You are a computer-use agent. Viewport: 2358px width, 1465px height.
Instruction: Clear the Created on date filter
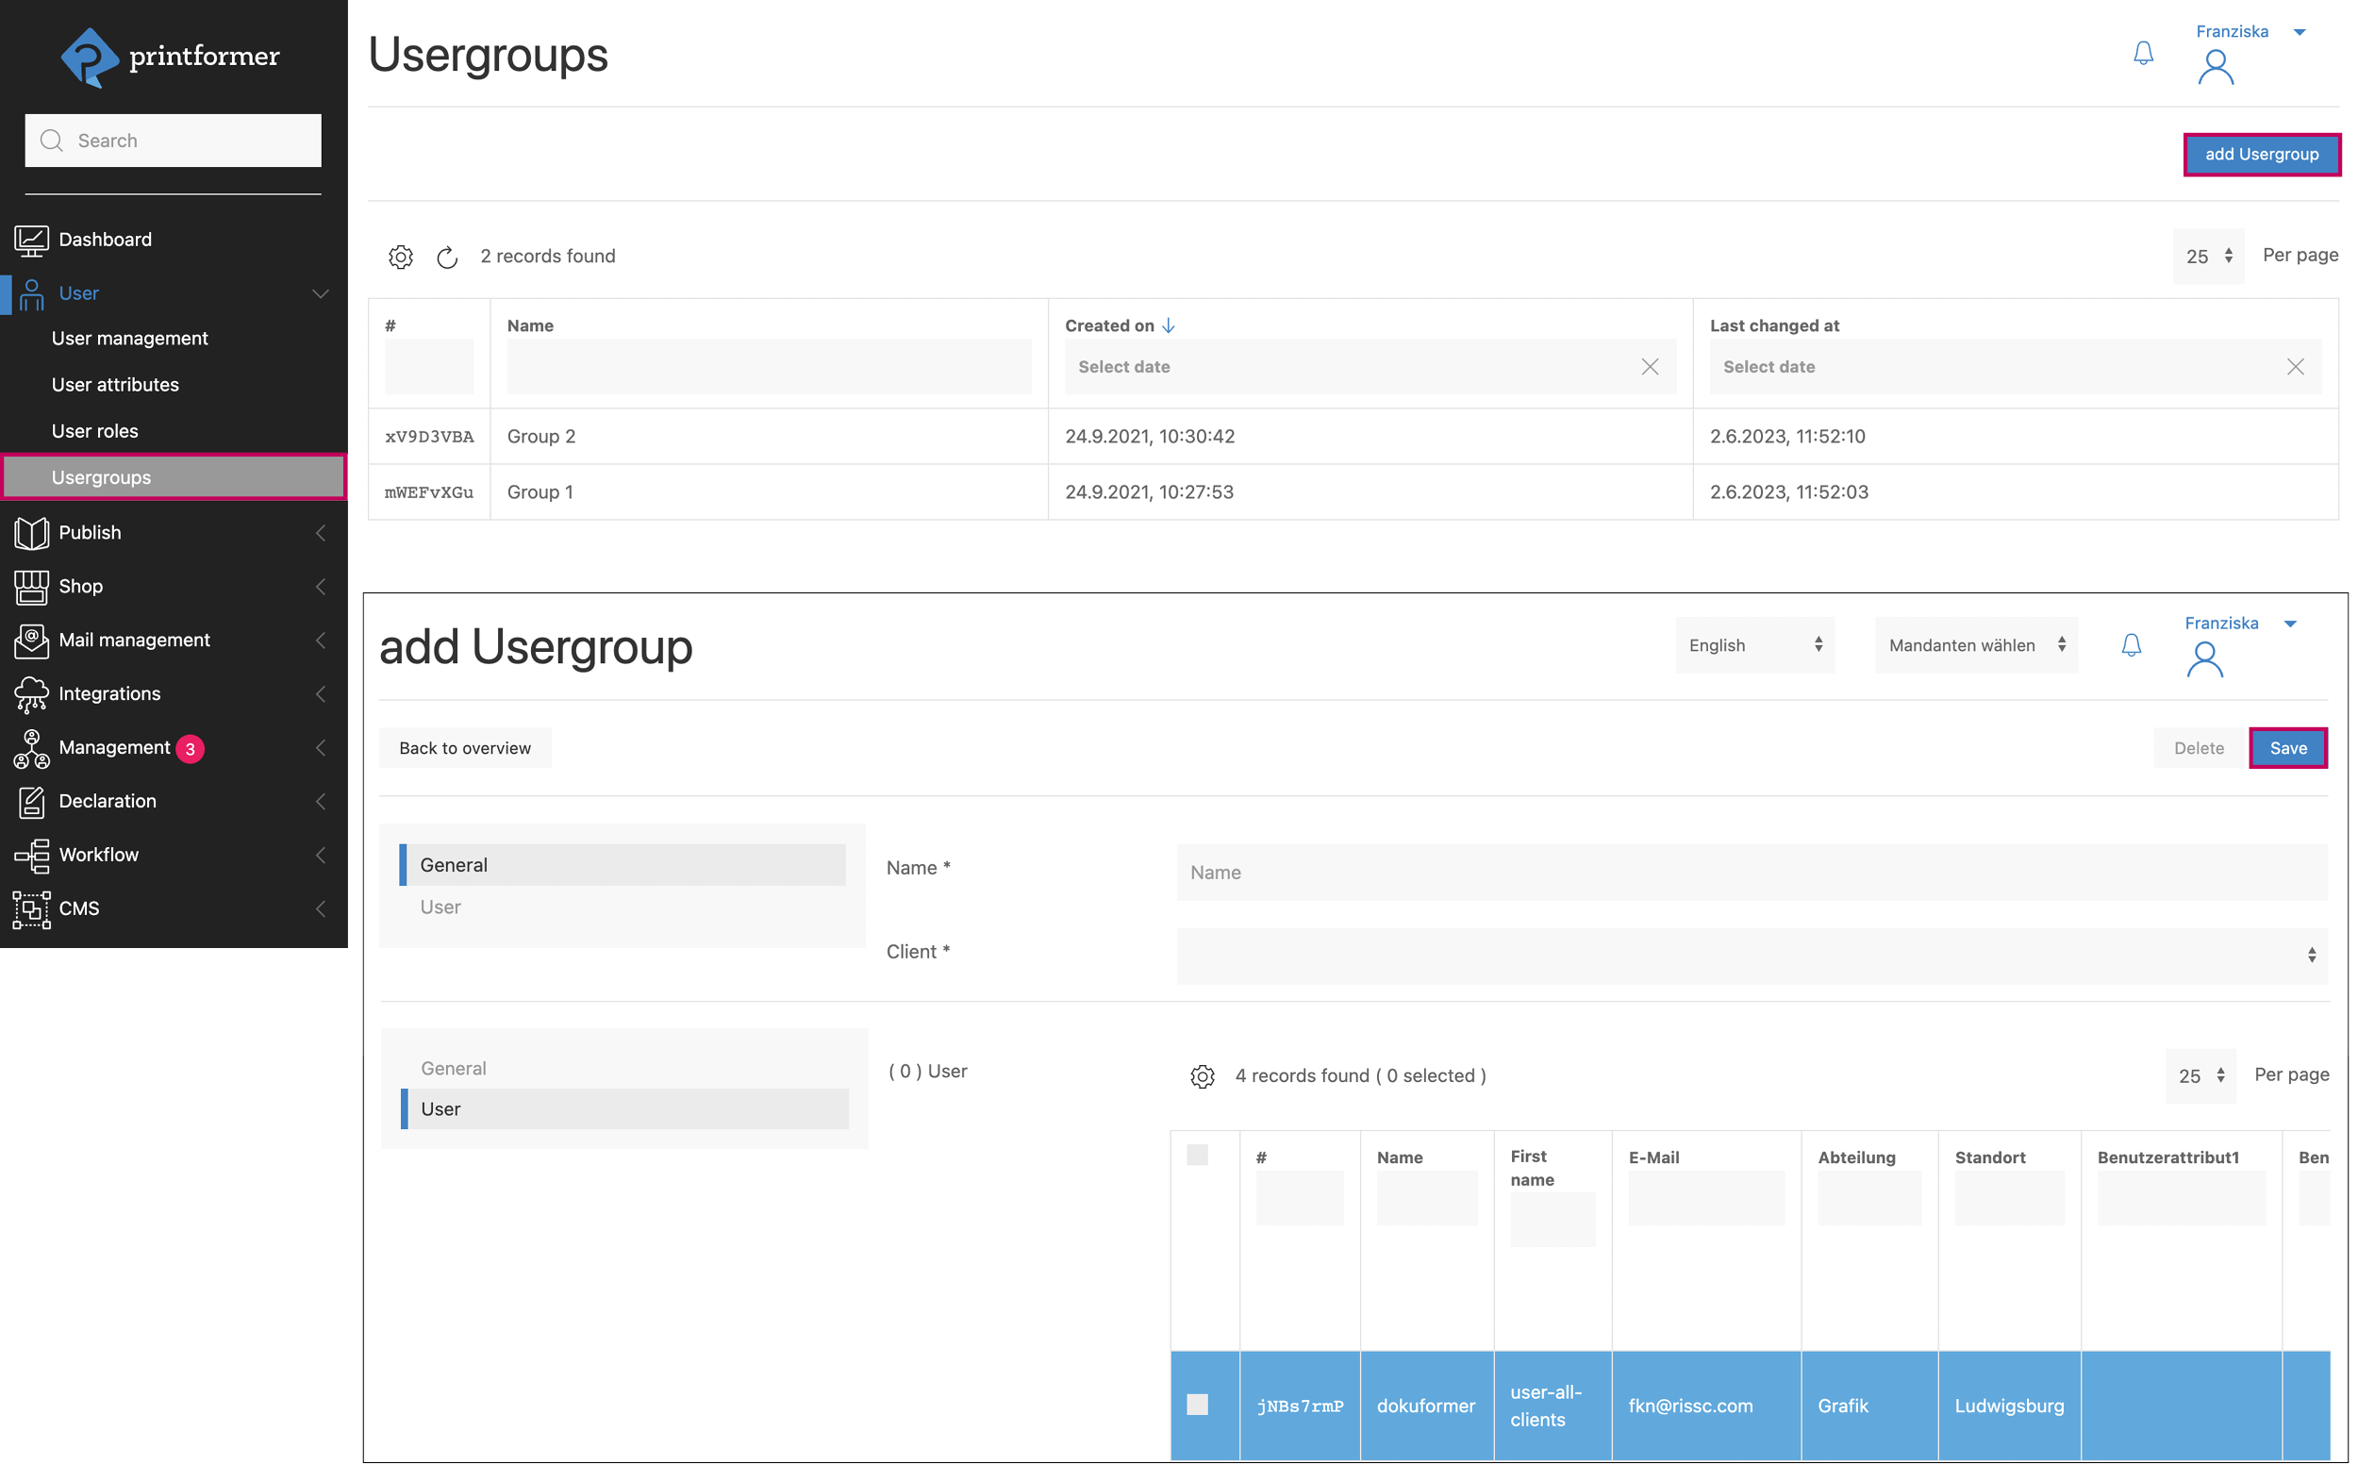1650,366
